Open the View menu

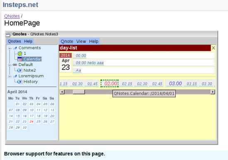(x=81, y=42)
